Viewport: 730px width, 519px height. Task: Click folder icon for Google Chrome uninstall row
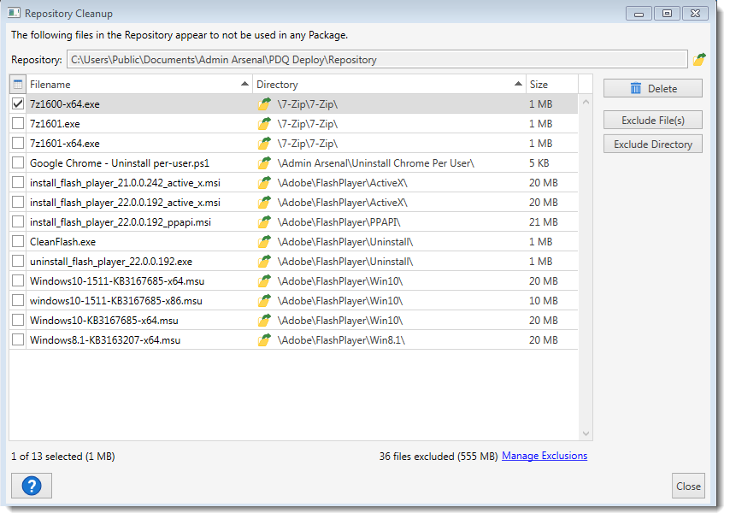tap(264, 163)
